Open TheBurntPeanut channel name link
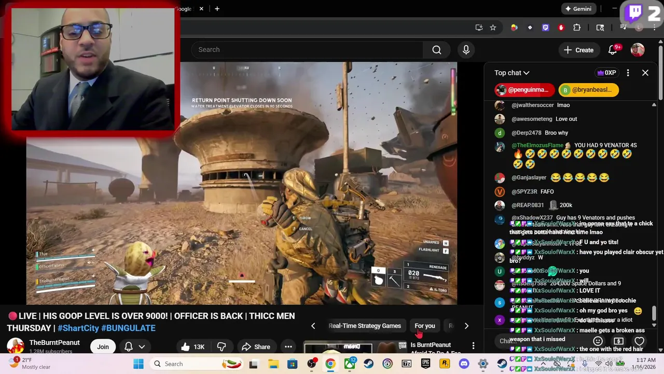Screen dimensions: 664x374 (x=54, y=343)
